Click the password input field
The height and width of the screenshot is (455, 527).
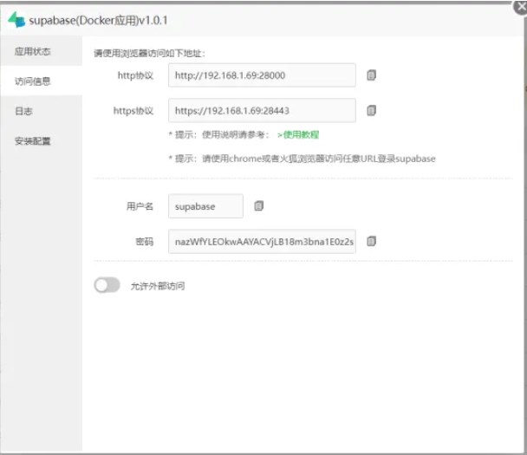pos(262,241)
